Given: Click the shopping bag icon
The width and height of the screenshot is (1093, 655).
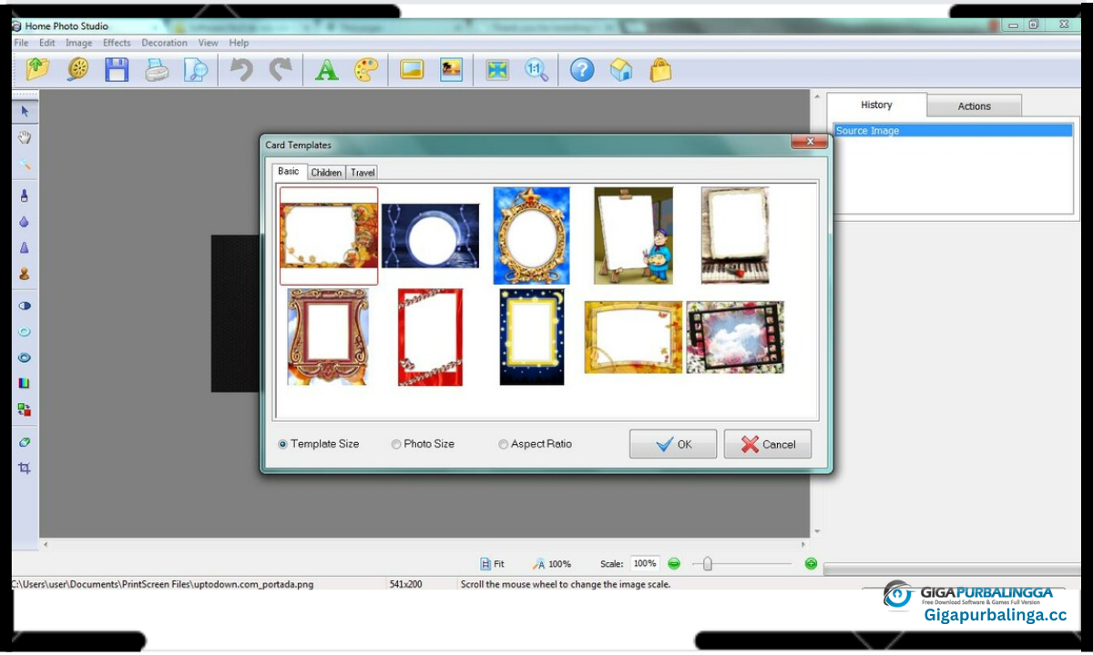Looking at the screenshot, I should click(x=660, y=69).
